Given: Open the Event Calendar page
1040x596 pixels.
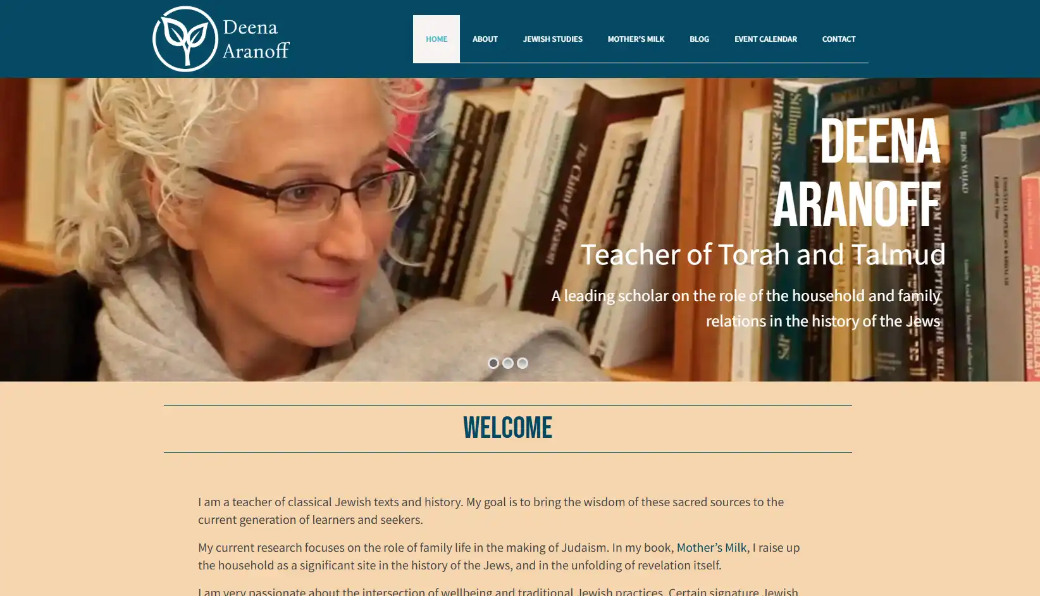Looking at the screenshot, I should (765, 39).
